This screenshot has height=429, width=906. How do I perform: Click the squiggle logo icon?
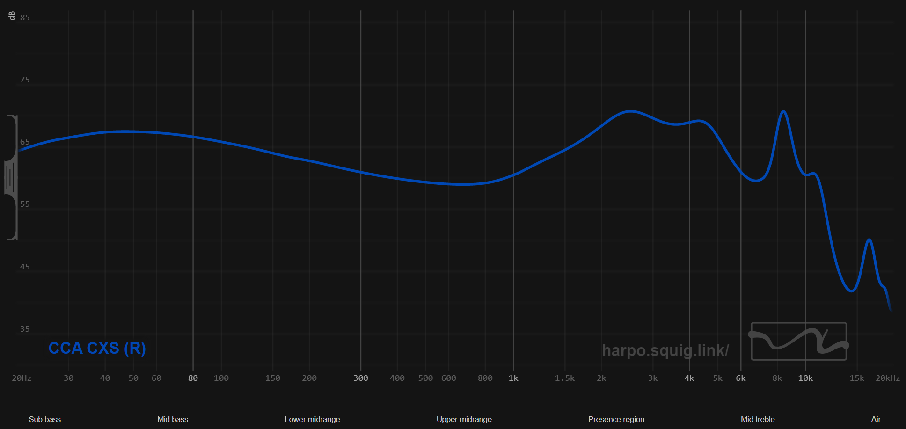[x=798, y=342]
